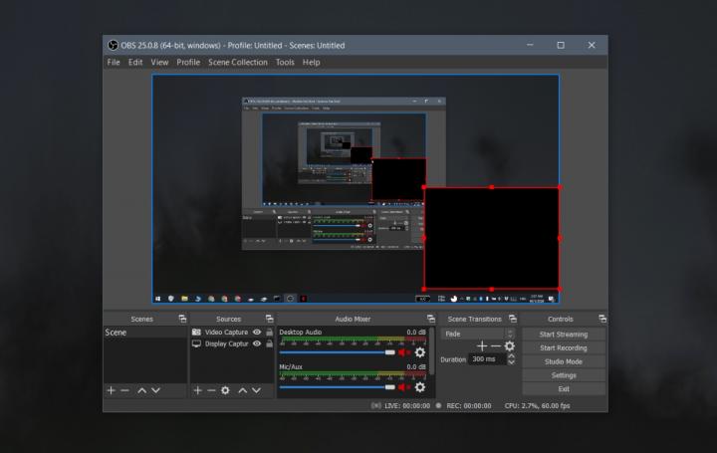Remove scene transition with minus icon
Viewport: 717px width, 453px height.
496,346
